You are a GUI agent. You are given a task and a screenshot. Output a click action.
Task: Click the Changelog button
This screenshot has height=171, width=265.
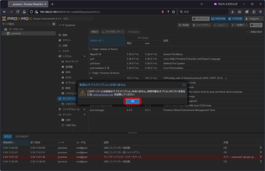pyautogui.click(x=133, y=32)
